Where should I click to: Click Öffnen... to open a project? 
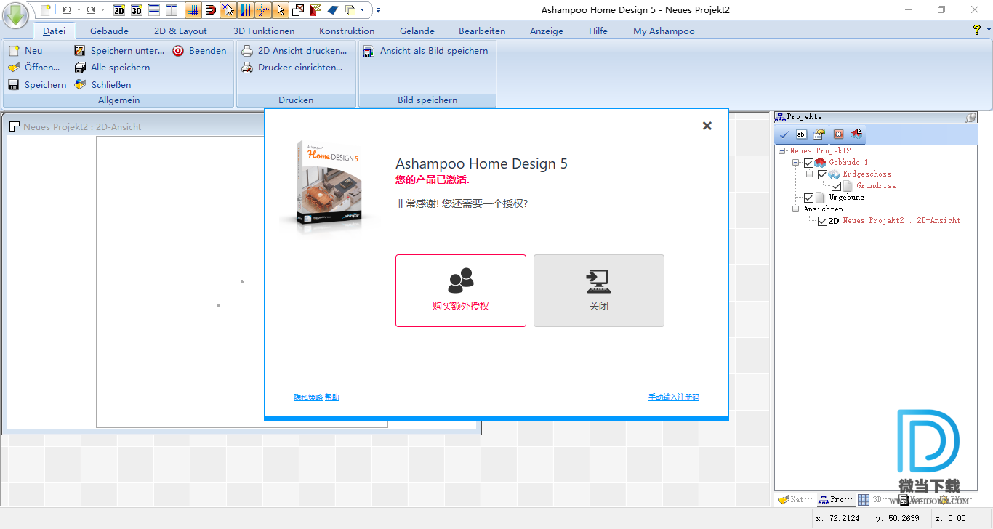click(33, 68)
